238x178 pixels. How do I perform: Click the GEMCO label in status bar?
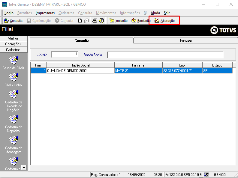220,175
